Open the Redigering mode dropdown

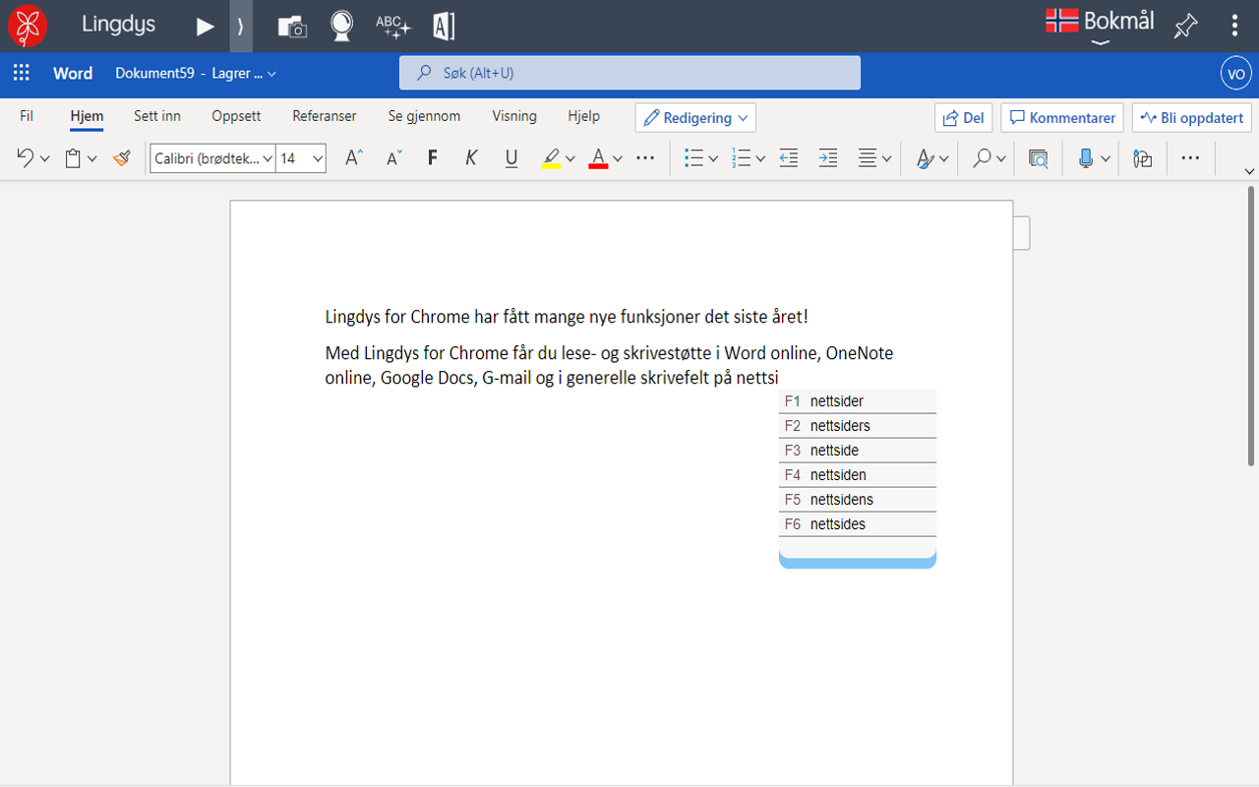695,118
